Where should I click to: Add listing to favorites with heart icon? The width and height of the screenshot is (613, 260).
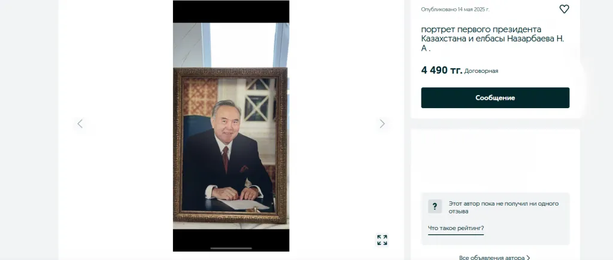(564, 9)
